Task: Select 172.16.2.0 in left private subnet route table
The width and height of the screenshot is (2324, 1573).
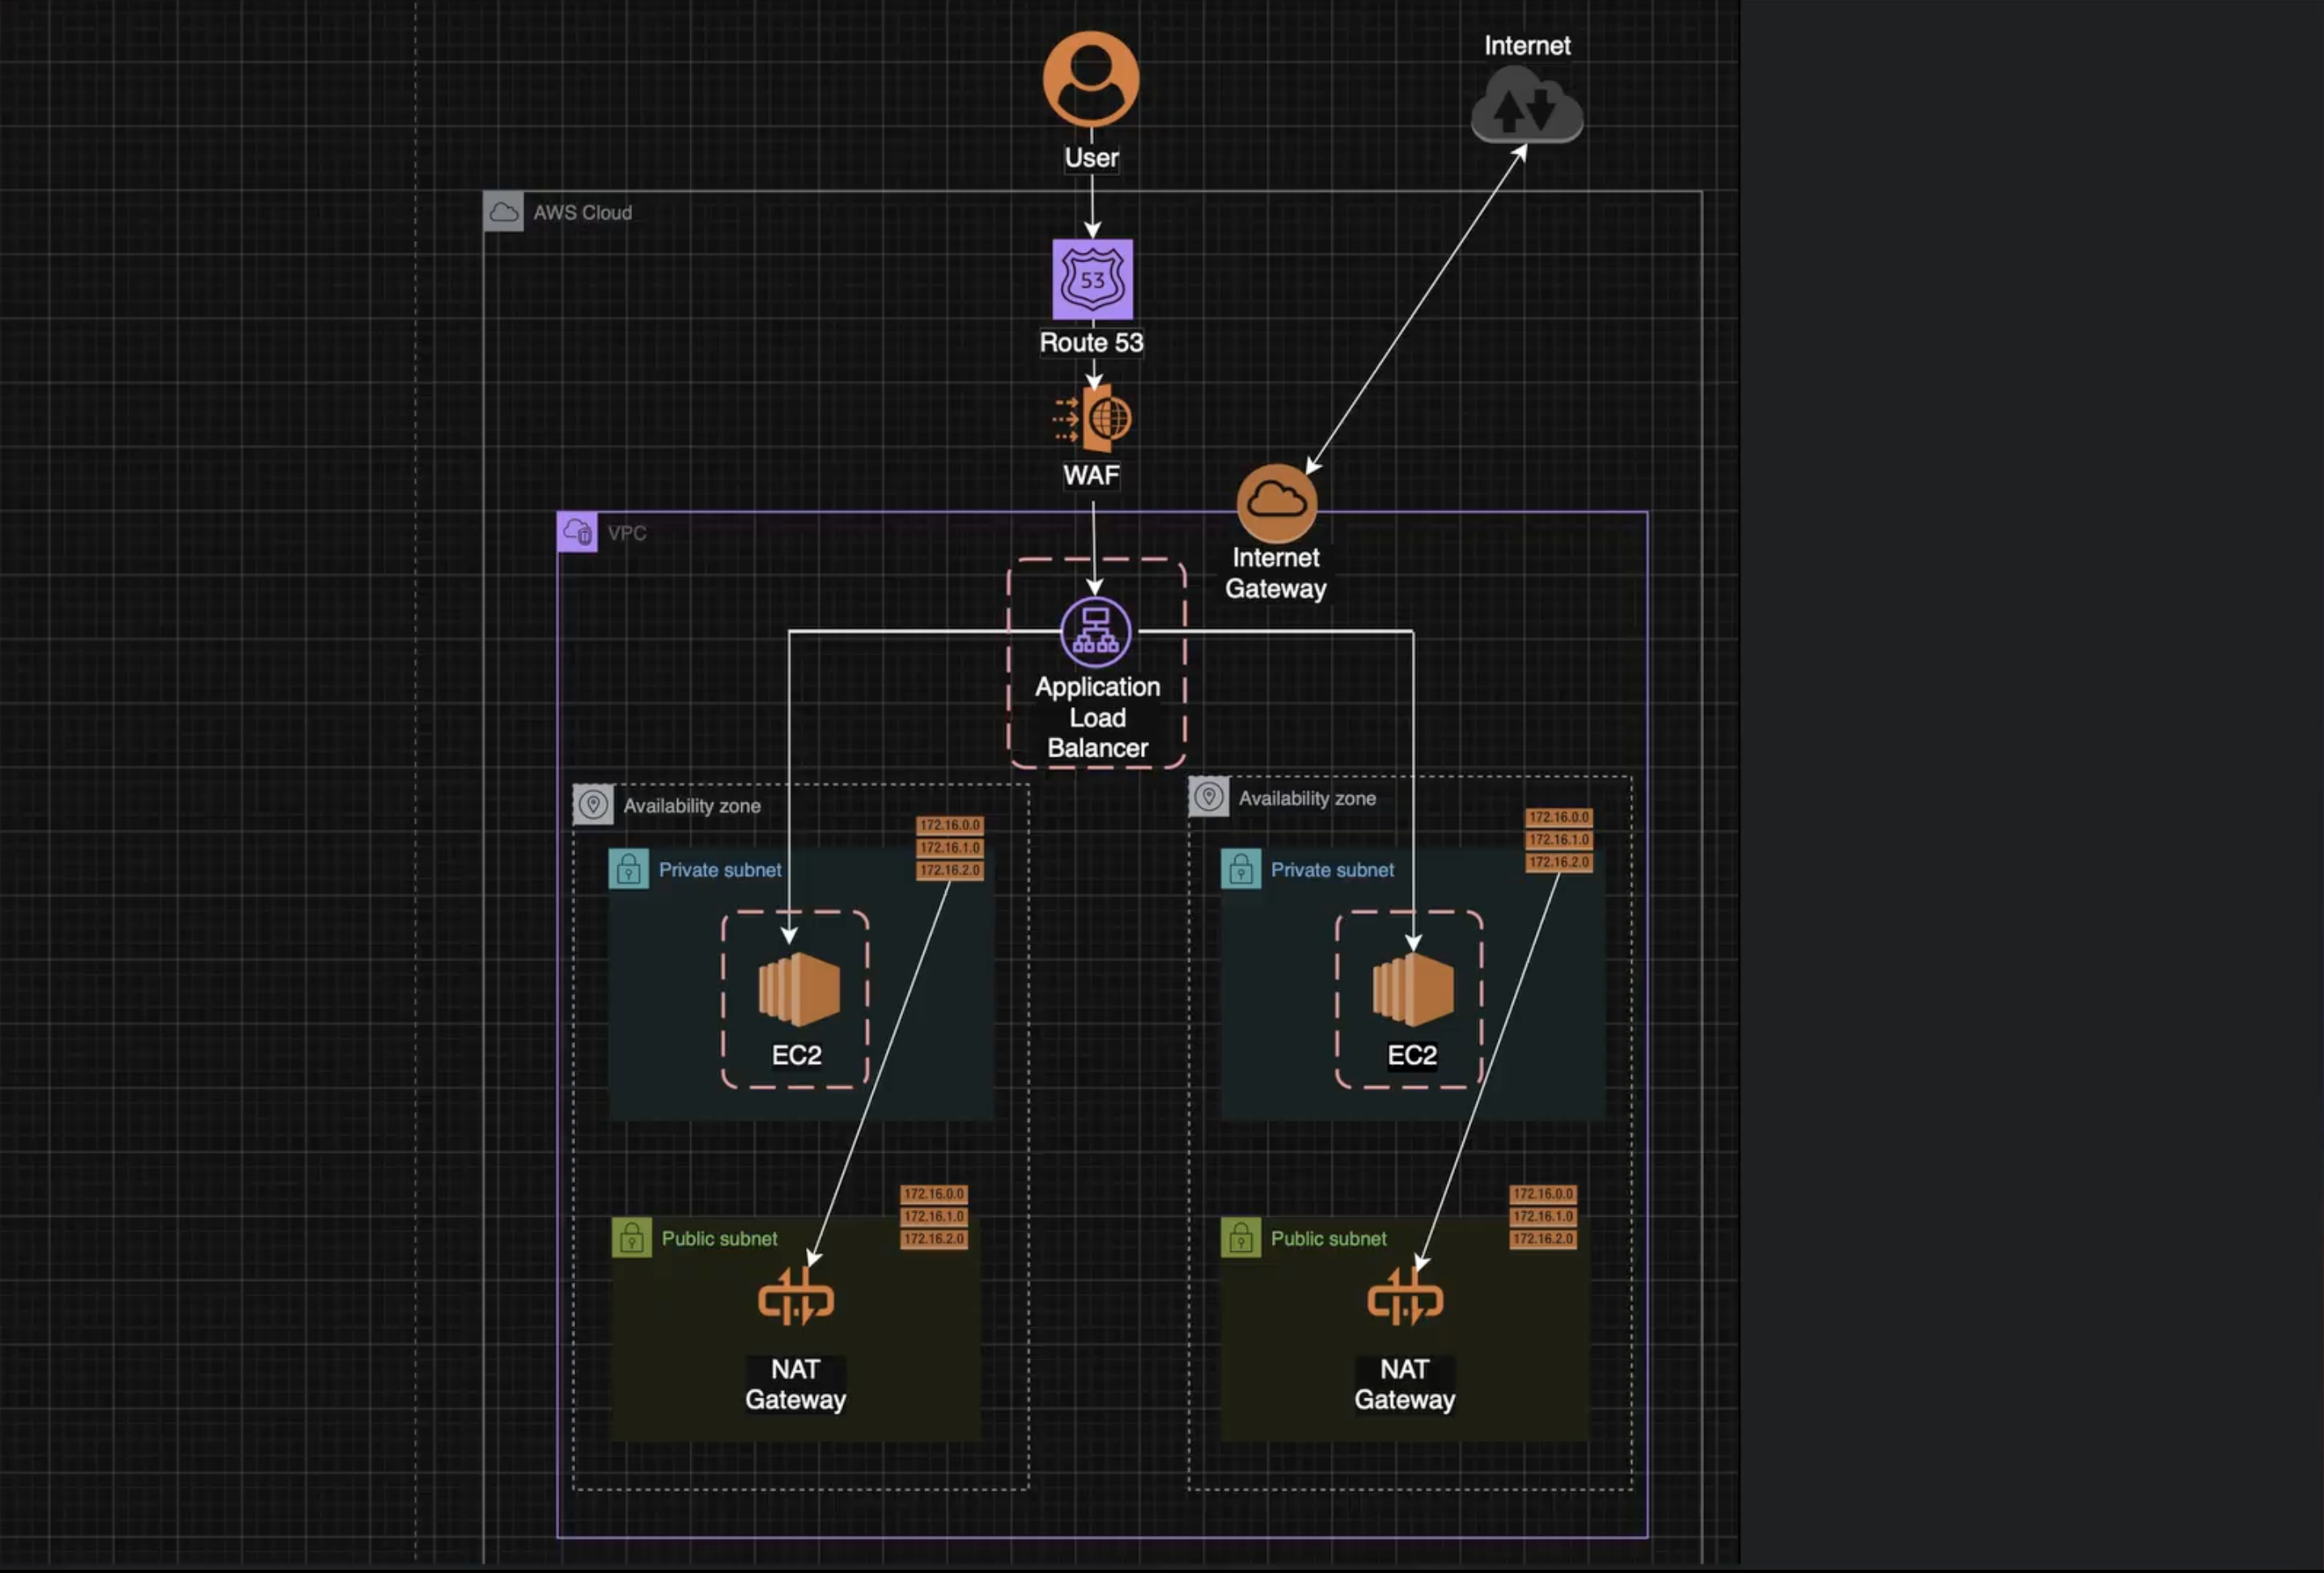Action: click(x=950, y=870)
